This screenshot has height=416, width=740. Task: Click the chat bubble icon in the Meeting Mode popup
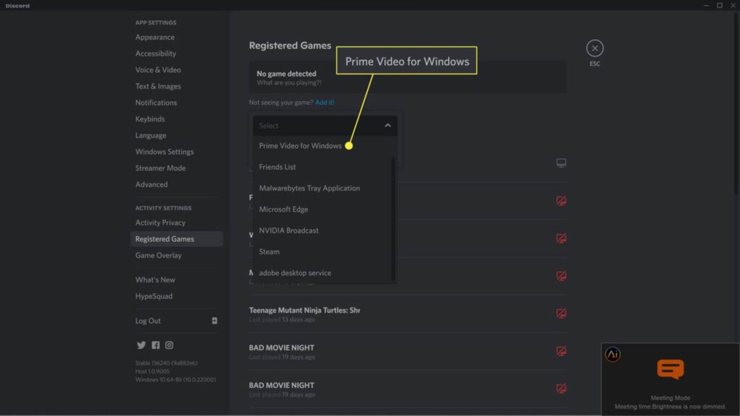click(x=670, y=369)
